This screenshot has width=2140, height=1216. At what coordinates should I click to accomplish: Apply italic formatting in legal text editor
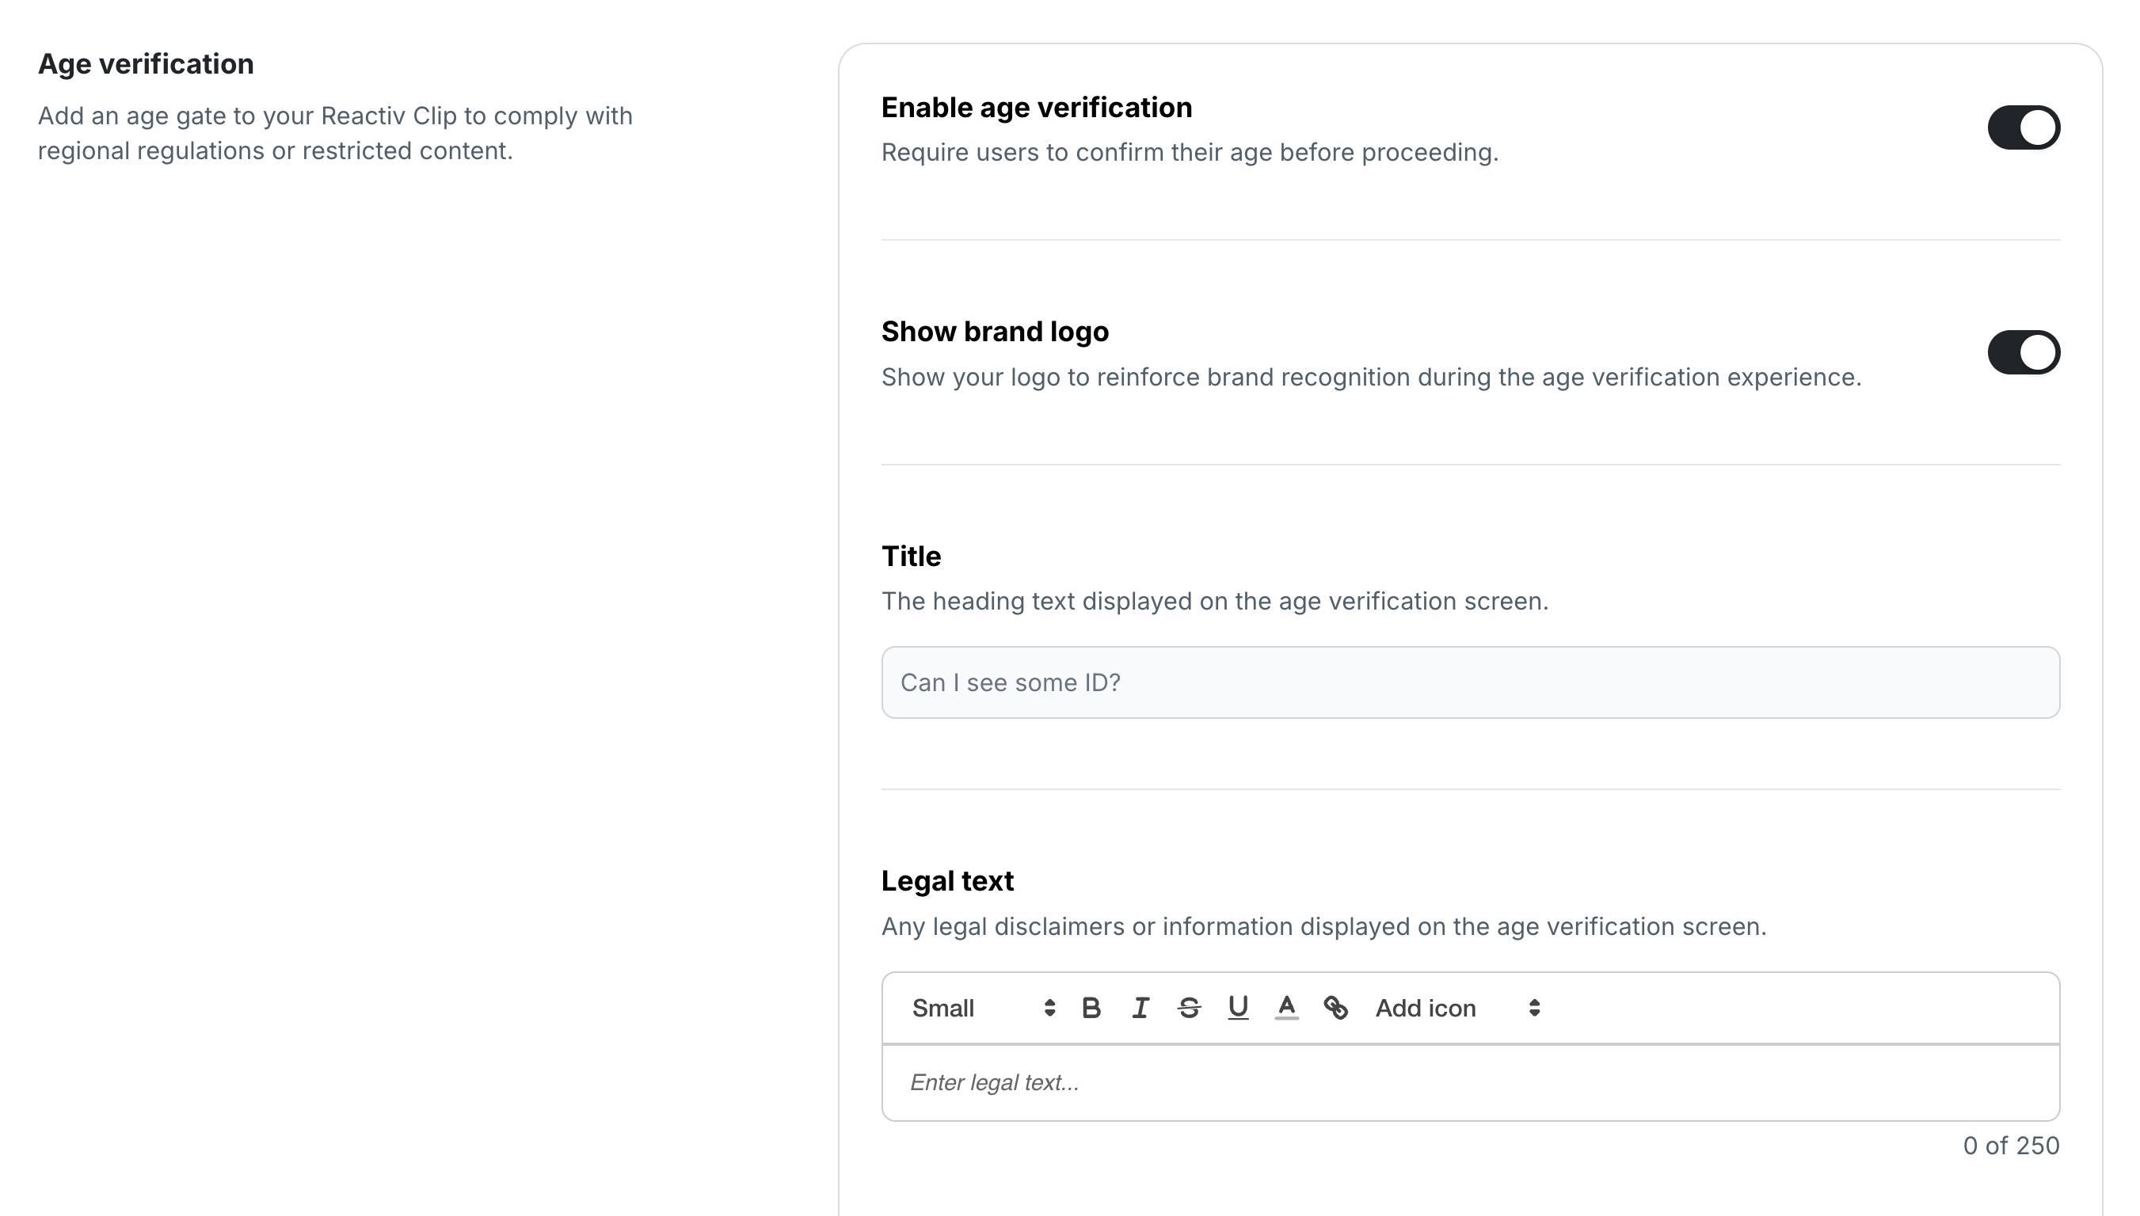coord(1140,1008)
